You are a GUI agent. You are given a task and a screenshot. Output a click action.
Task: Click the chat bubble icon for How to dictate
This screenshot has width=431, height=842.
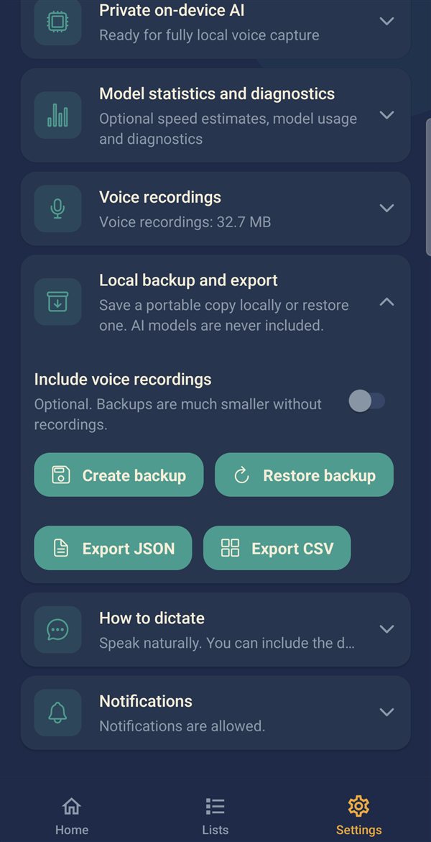tap(57, 629)
